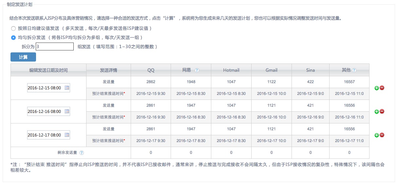Screen dimensions: 398x185
Task: Click the help icon next to 其他
Action: click(354, 70)
